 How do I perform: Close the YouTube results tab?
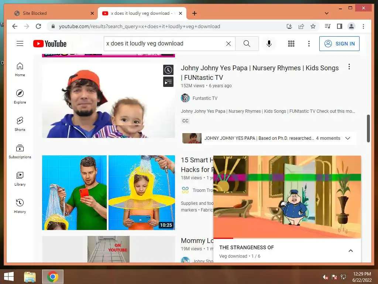[x=180, y=13]
